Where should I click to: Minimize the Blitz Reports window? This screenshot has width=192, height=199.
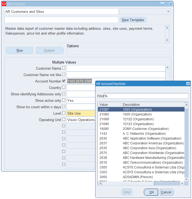pos(162,4)
